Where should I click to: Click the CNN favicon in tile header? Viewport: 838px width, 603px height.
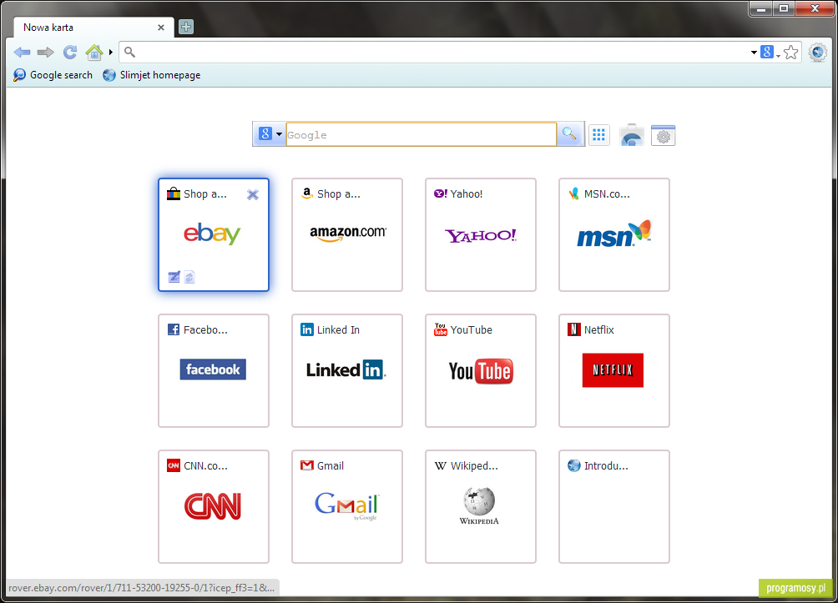[173, 465]
